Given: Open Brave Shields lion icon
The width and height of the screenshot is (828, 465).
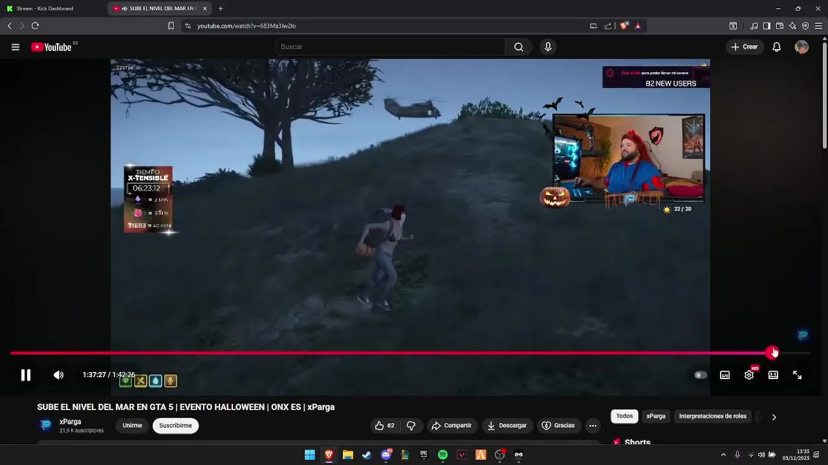Looking at the screenshot, I should [x=624, y=26].
